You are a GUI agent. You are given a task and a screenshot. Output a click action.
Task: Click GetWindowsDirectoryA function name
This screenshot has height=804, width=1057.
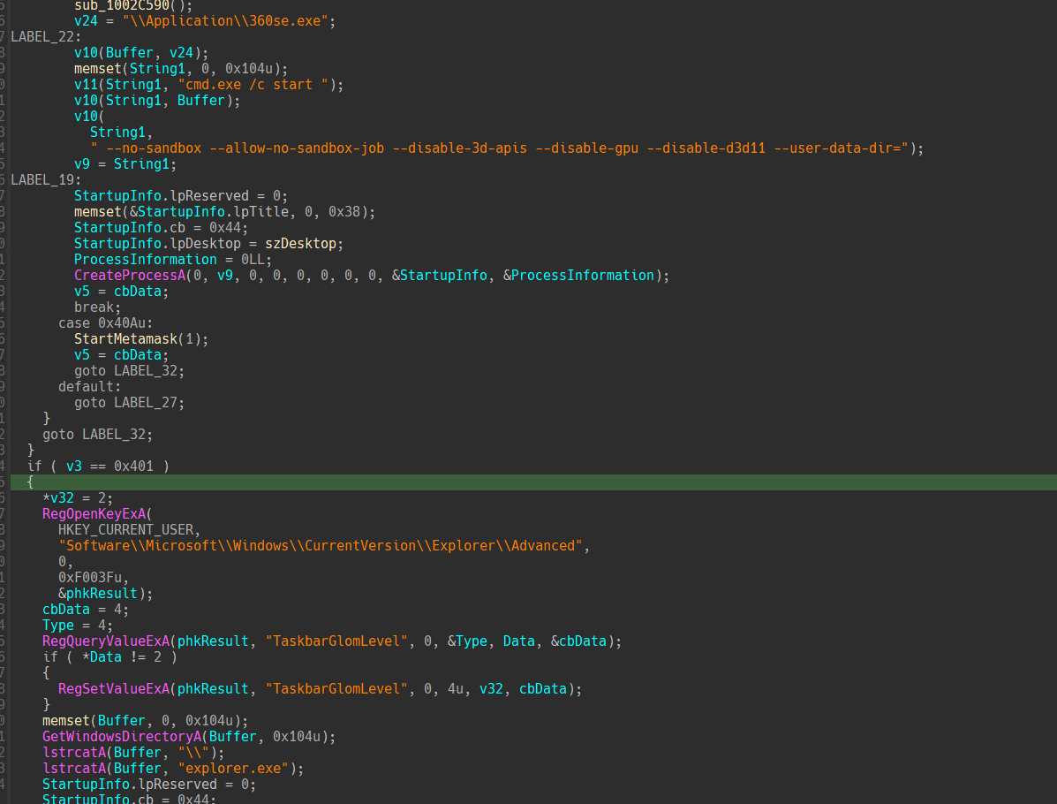tap(121, 737)
